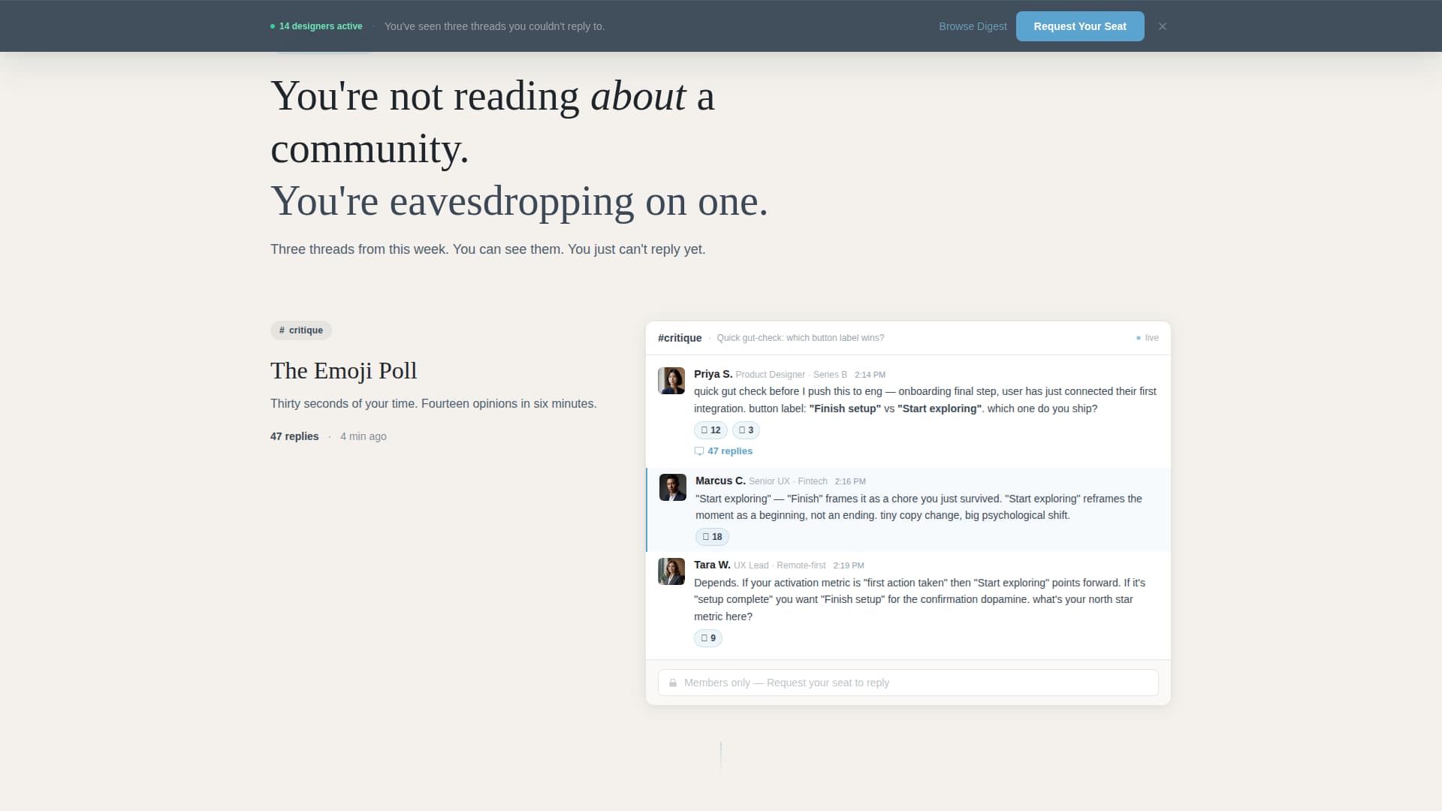
Task: Open the 47 replies thread
Action: click(730, 451)
